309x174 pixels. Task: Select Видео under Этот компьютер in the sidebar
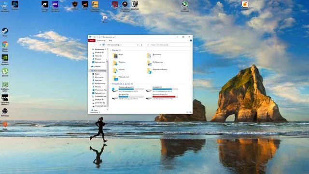point(96,74)
